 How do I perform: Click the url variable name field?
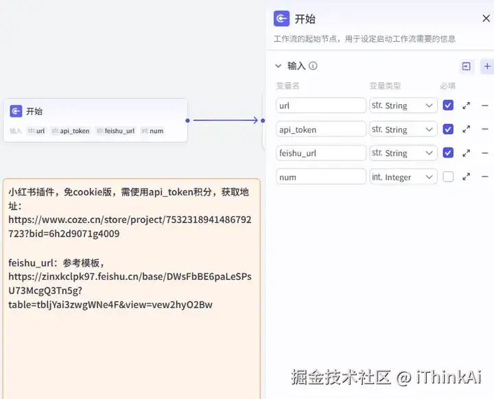click(x=321, y=106)
